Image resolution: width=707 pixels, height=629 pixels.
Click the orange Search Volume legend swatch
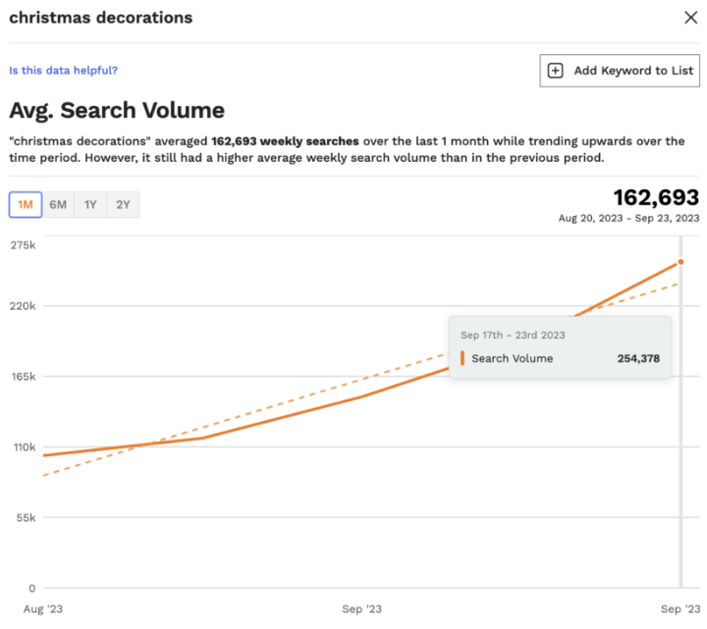tap(462, 358)
